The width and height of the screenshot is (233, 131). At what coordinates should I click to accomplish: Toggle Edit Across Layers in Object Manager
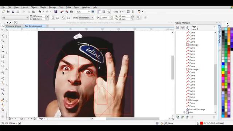click(x=182, y=28)
